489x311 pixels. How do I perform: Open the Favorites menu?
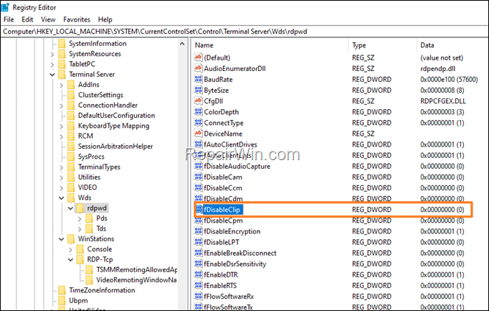click(77, 19)
